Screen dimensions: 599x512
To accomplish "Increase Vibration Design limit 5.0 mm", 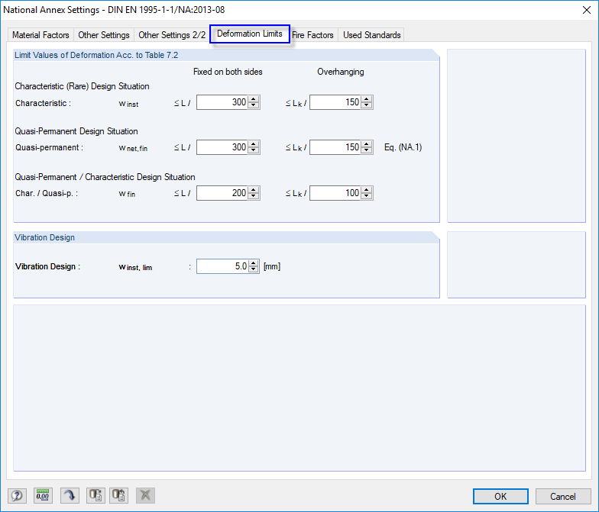I will coord(254,263).
